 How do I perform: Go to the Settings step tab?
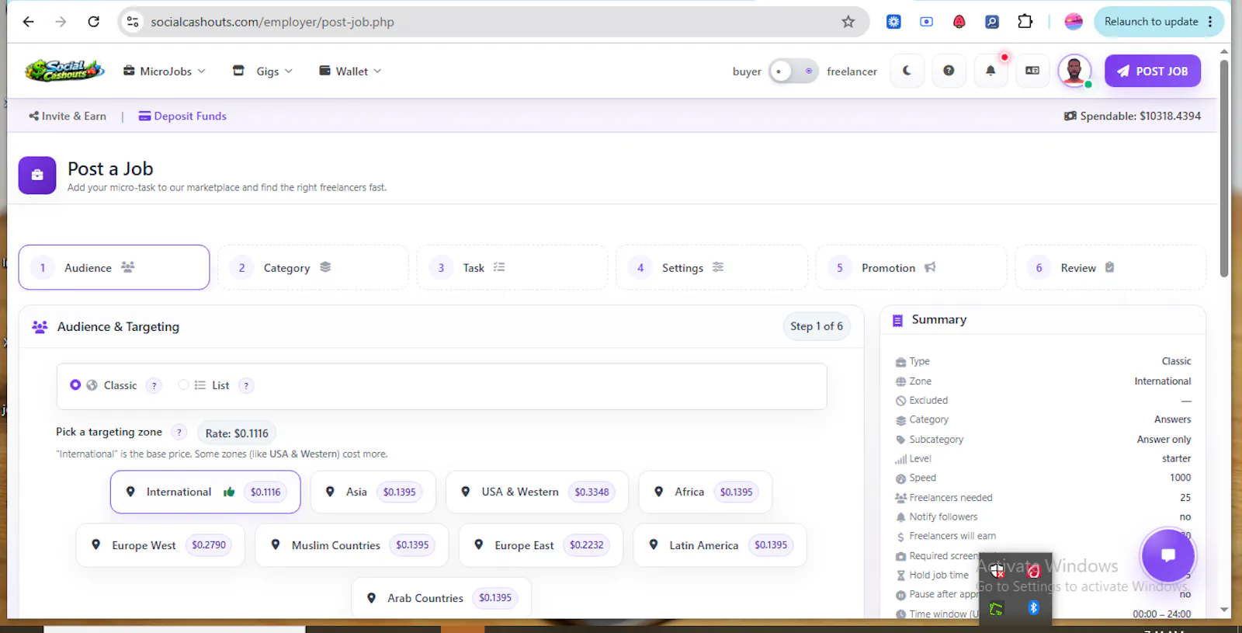[712, 267]
